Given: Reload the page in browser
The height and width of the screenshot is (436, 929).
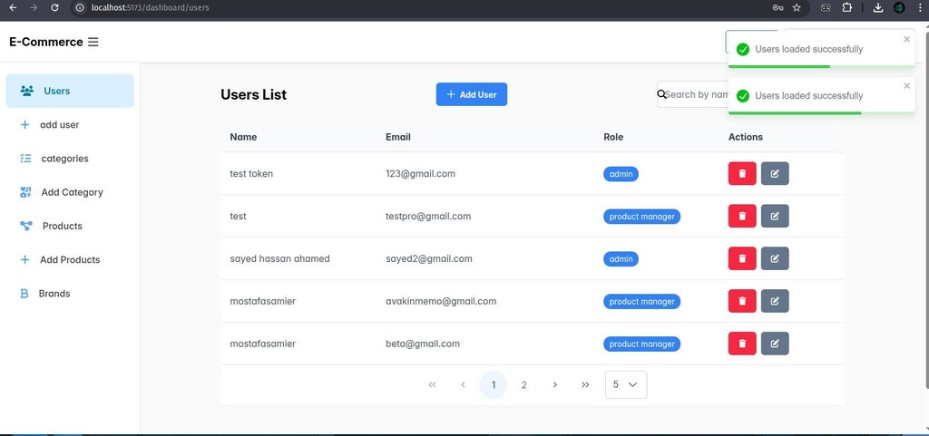Looking at the screenshot, I should [x=54, y=7].
